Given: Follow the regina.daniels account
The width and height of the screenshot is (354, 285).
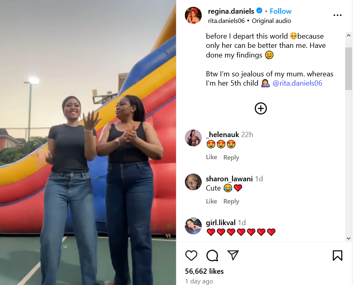Looking at the screenshot, I should pos(280,11).
